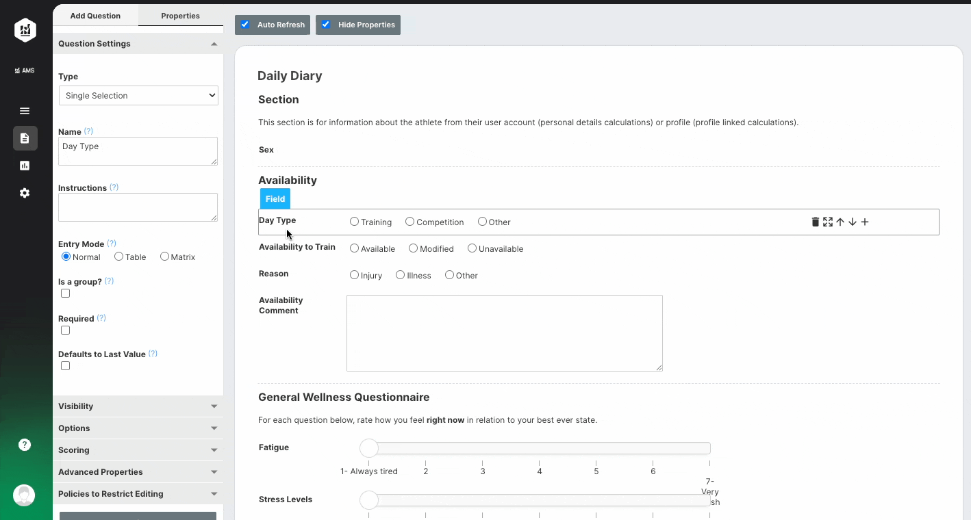
Task: Select the Matrix entry mode radio button
Action: tap(165, 257)
